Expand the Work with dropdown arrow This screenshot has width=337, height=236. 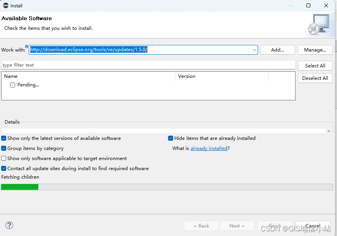click(254, 50)
